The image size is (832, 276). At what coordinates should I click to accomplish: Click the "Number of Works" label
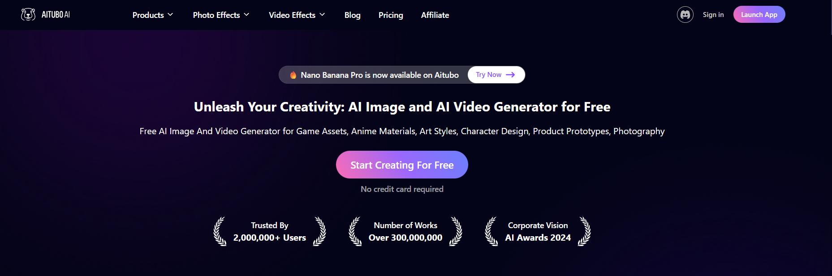point(405,225)
